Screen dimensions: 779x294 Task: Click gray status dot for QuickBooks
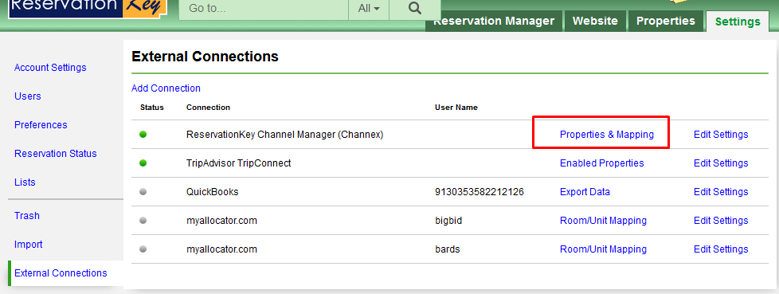143,192
